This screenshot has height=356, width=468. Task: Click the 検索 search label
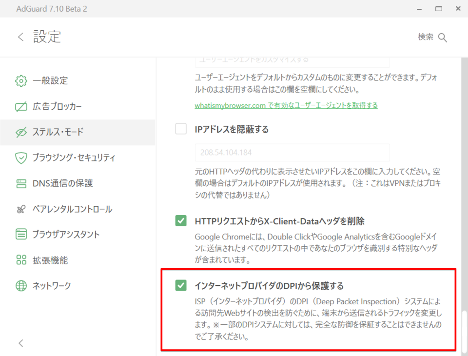(425, 37)
